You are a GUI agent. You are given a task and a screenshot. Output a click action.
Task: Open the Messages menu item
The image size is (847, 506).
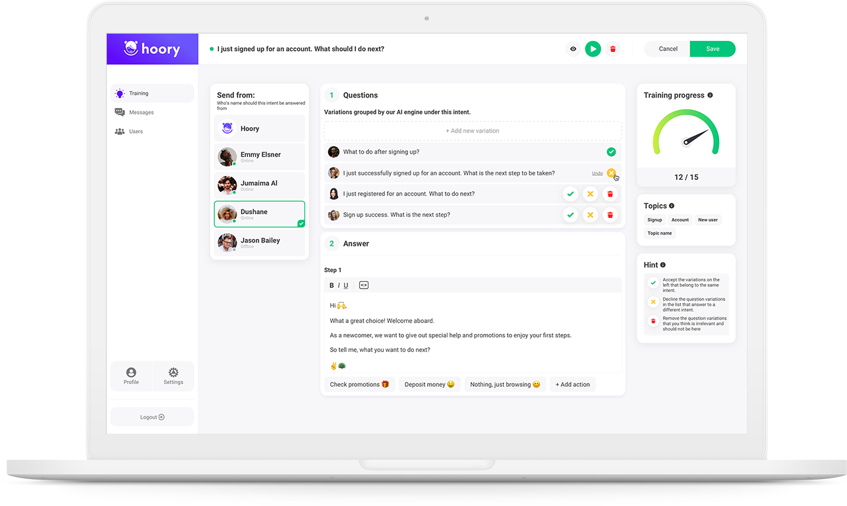click(x=141, y=113)
